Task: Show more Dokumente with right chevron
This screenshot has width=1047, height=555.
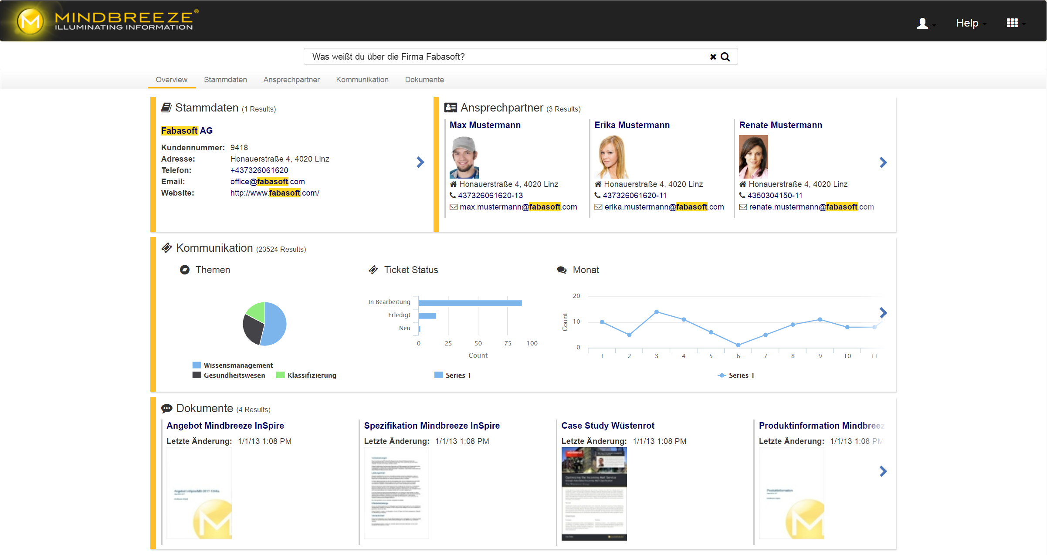Action: coord(883,471)
